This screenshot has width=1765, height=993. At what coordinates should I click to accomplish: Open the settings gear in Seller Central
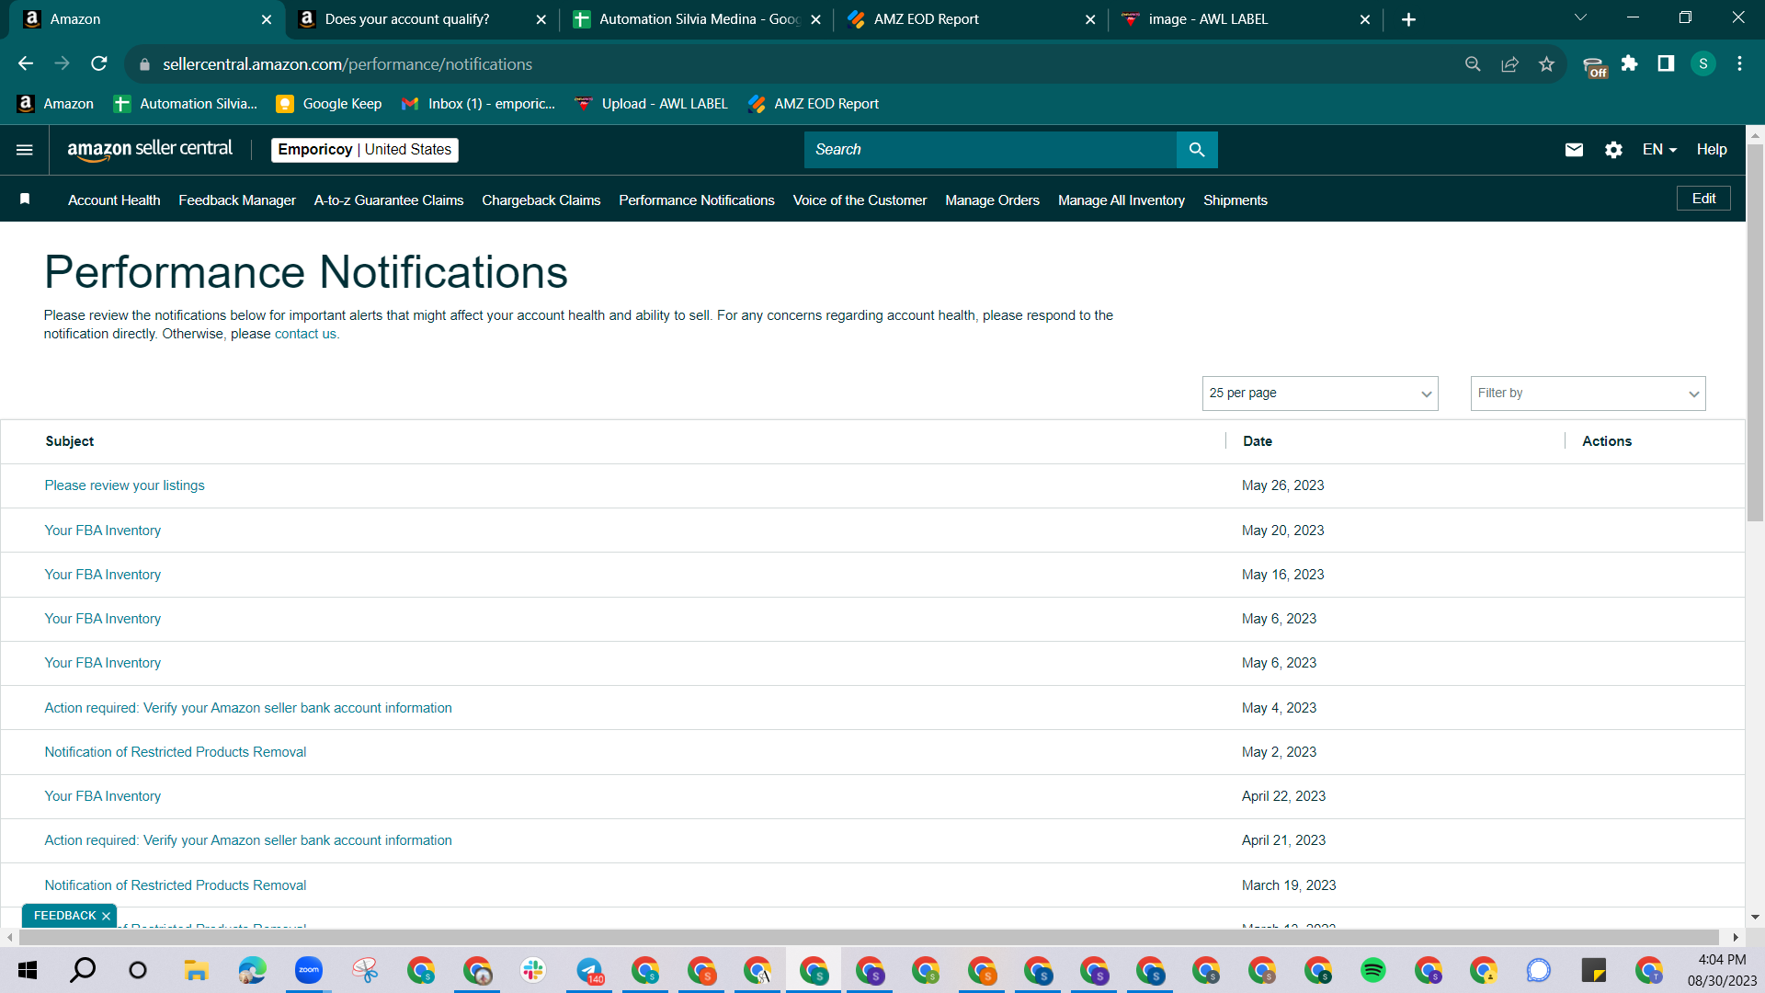pyautogui.click(x=1613, y=150)
